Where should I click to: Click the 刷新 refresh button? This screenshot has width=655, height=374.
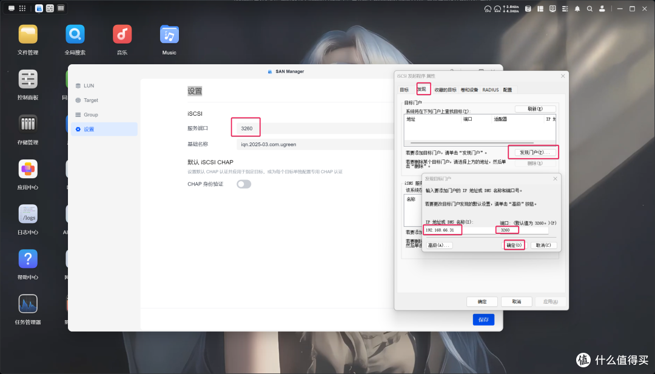535,109
